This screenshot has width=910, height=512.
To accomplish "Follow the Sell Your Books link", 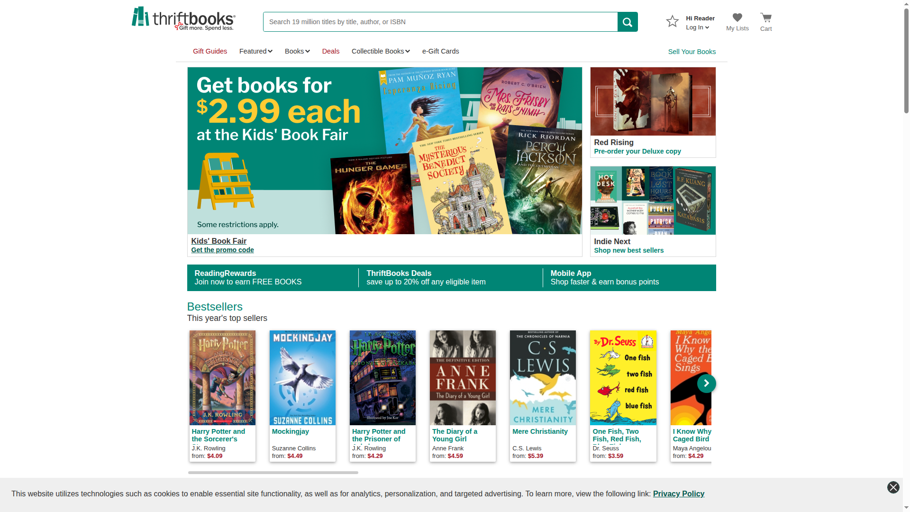I will click(692, 52).
